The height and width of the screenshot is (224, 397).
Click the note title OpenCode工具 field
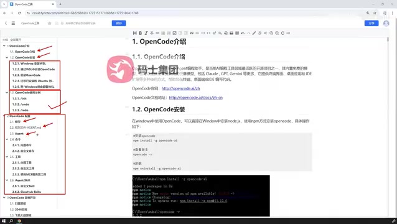pos(30,23)
